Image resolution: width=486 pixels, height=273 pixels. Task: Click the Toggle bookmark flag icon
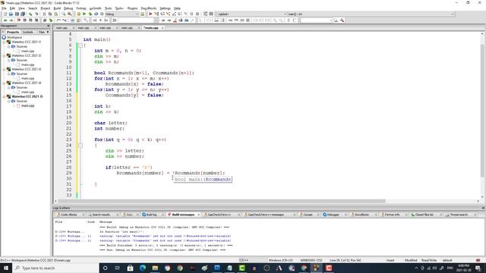18,20
